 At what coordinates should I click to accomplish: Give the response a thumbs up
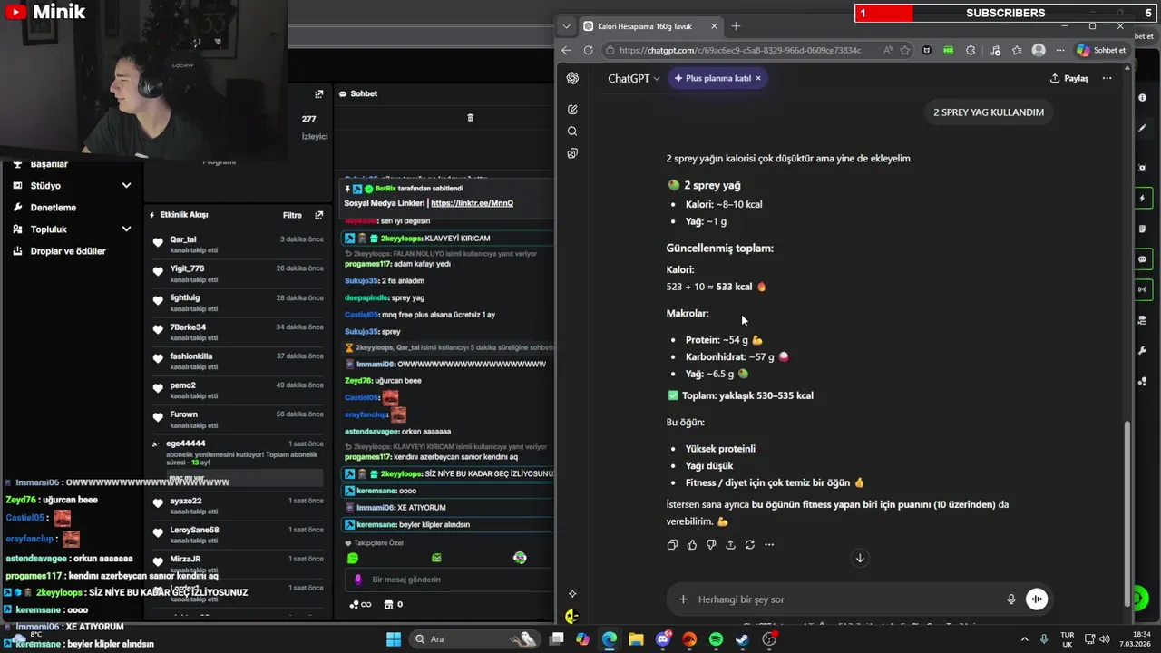click(x=692, y=545)
